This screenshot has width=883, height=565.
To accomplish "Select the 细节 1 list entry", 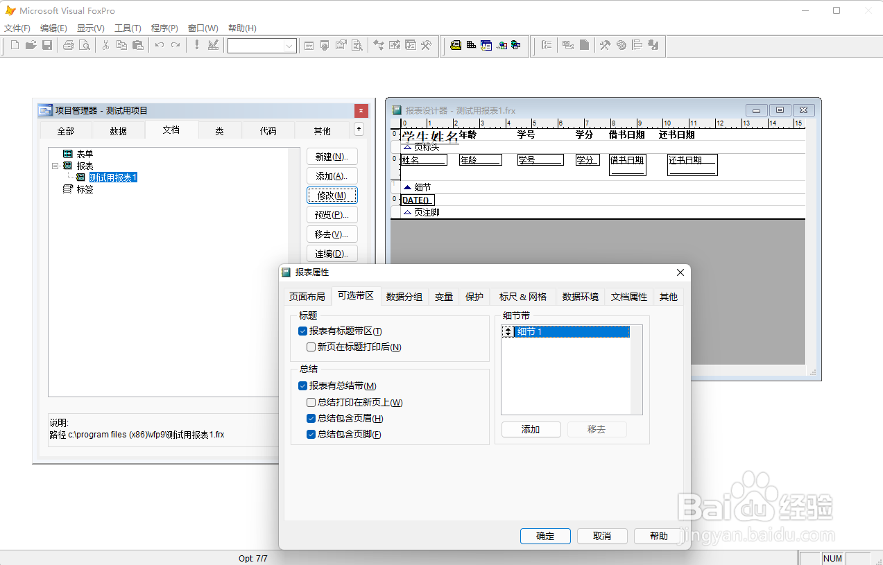I will (x=572, y=332).
